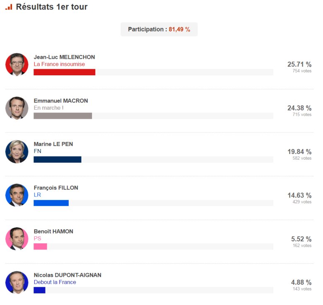
Task: Click Emmanuel Macron's portrait thumbnail
Action: coord(17,108)
